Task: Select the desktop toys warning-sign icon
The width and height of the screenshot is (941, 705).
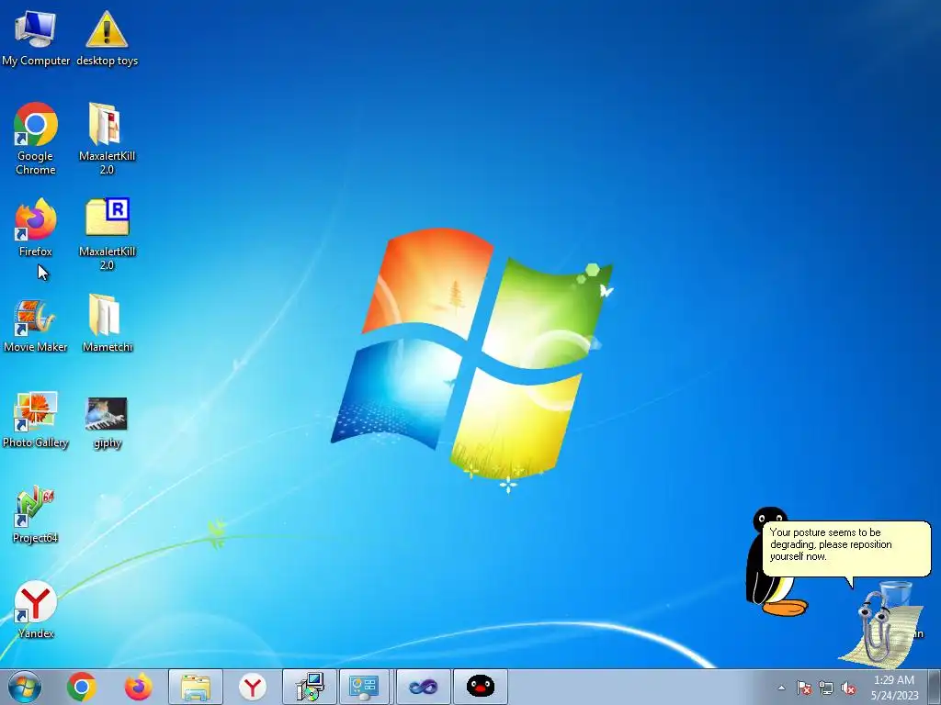Action: pyautogui.click(x=107, y=37)
